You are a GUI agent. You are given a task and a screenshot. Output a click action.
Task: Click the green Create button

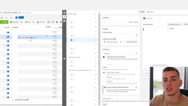(4, 22)
